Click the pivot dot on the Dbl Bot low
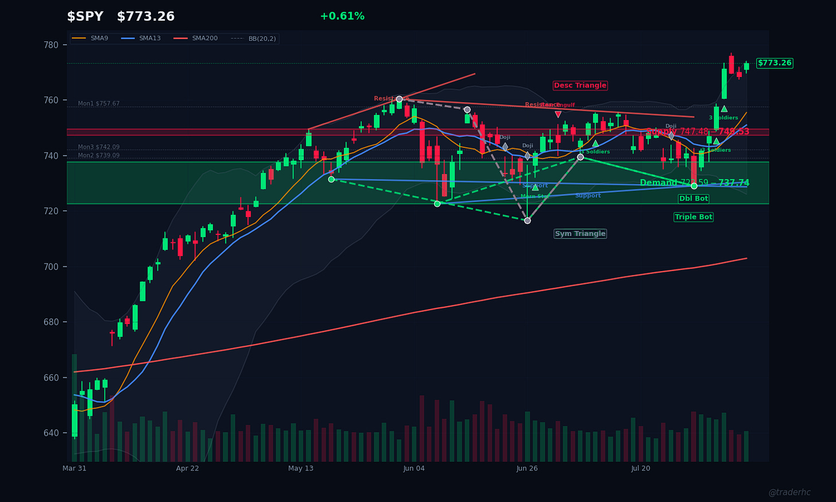This screenshot has height=502, width=836. [x=694, y=186]
